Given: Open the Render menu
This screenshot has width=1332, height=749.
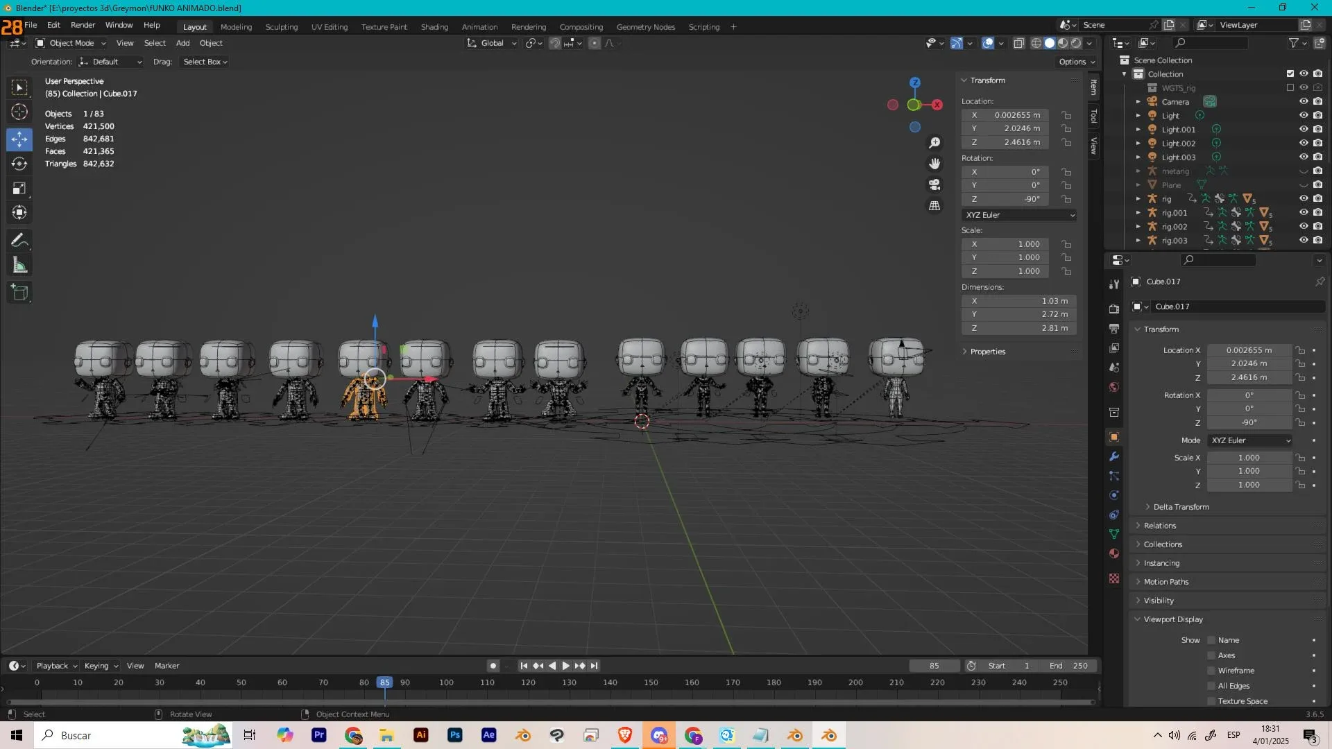Looking at the screenshot, I should coord(83,25).
